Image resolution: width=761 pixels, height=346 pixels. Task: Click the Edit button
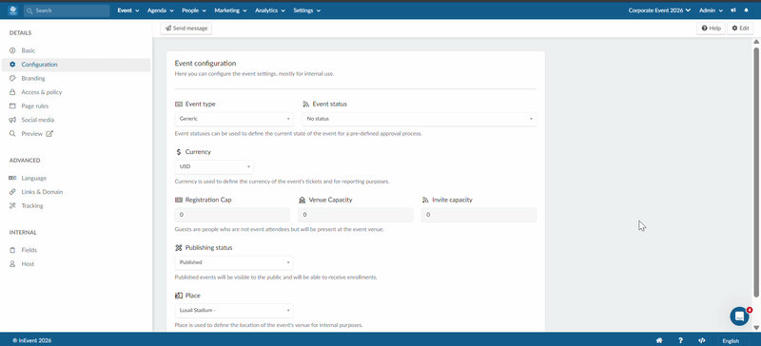pos(740,29)
